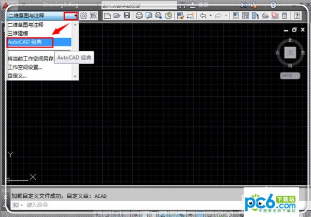Image resolution: width=311 pixels, height=217 pixels.
Task: Open the Redo history dropdown arrow
Action: (x=225, y=16)
